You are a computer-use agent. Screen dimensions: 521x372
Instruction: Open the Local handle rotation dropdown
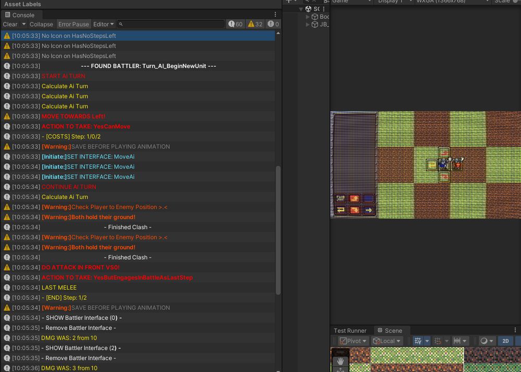pos(387,341)
